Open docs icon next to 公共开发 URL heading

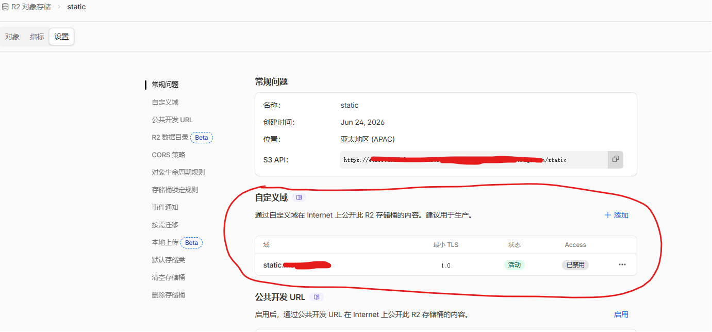coord(317,297)
